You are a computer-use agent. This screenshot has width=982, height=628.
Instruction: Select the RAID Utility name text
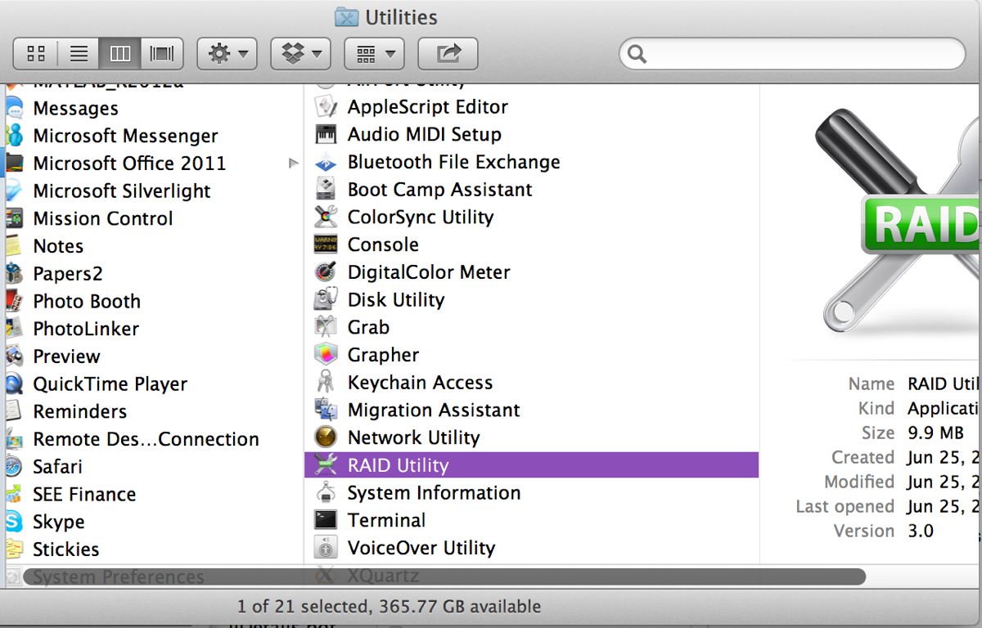coord(399,466)
